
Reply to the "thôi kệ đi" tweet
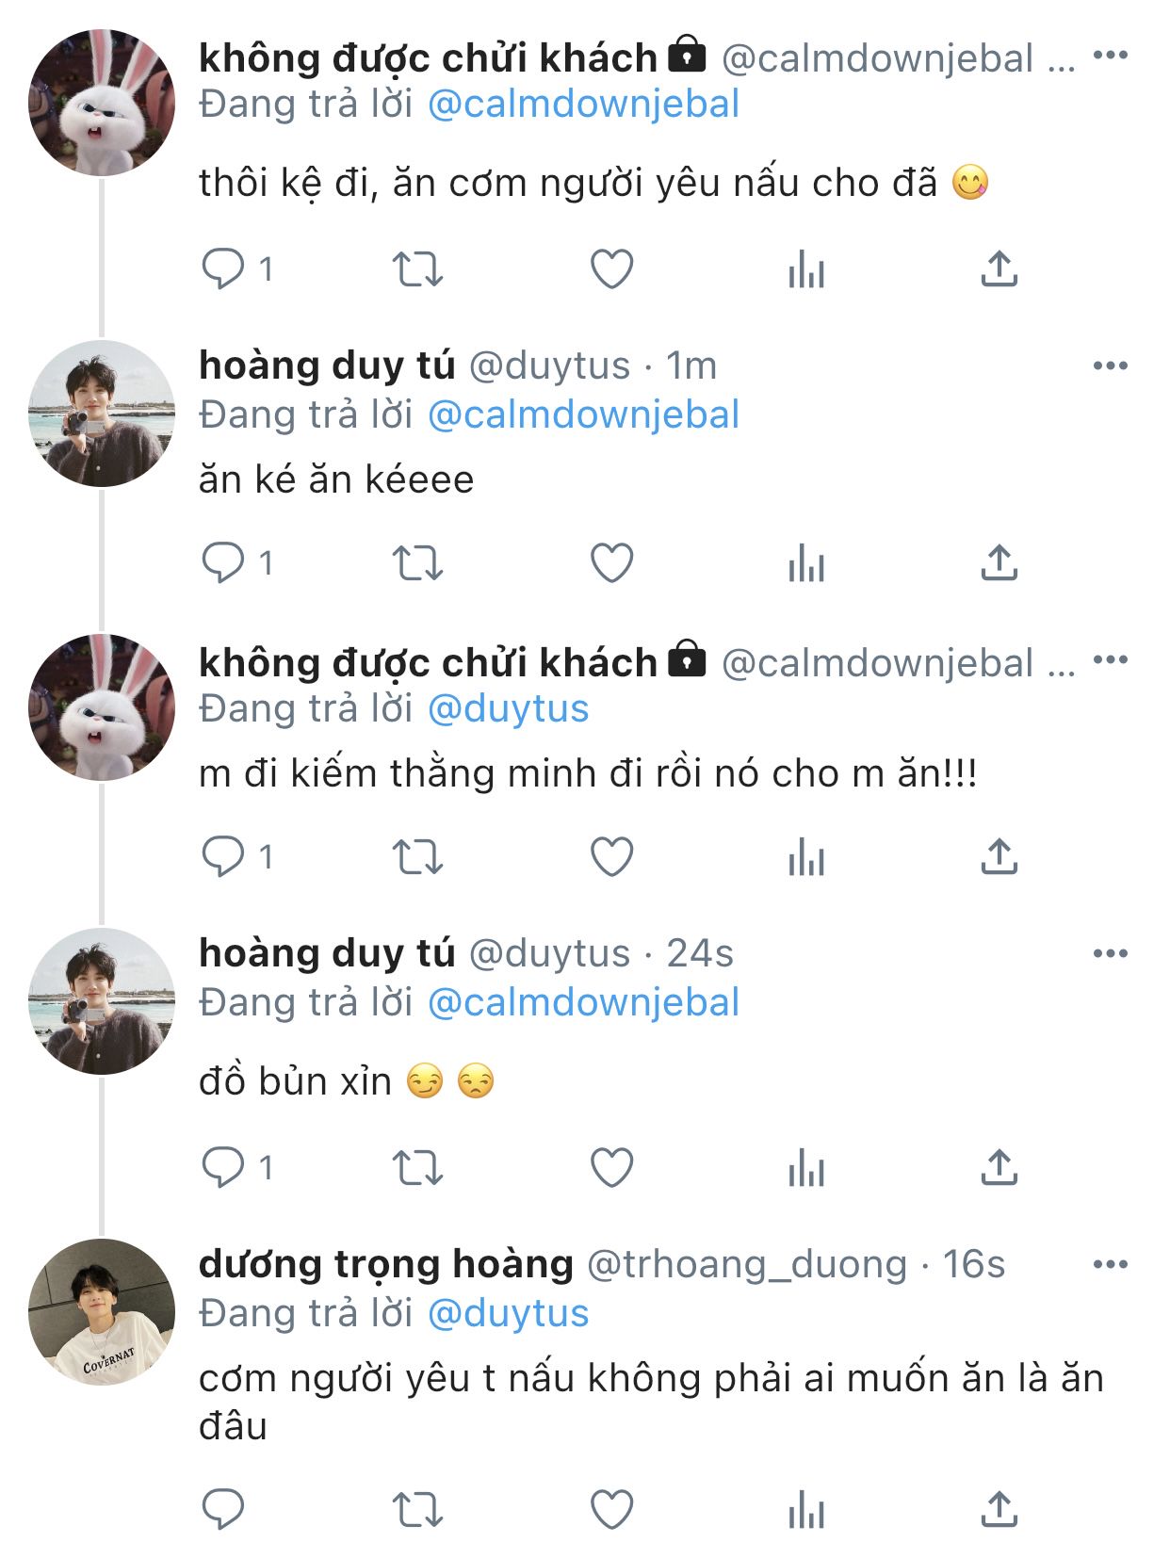tap(223, 269)
